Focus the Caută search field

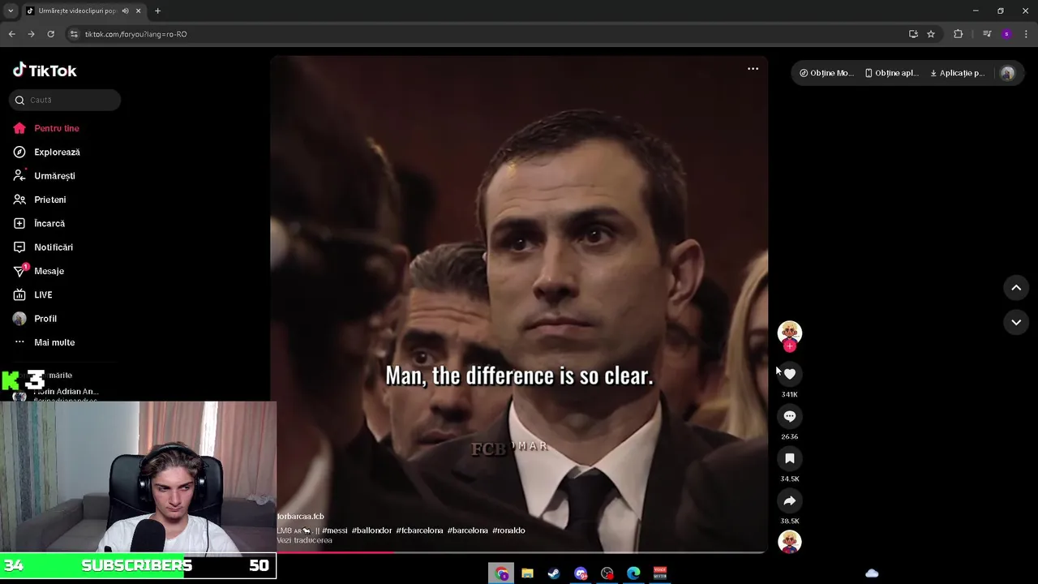[x=65, y=100]
